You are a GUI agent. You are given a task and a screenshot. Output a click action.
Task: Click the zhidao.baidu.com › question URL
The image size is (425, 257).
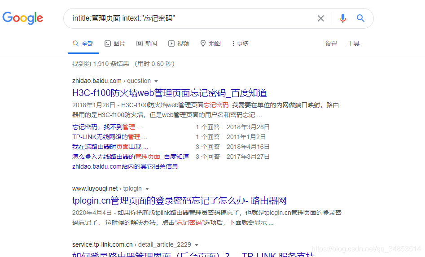[111, 81]
